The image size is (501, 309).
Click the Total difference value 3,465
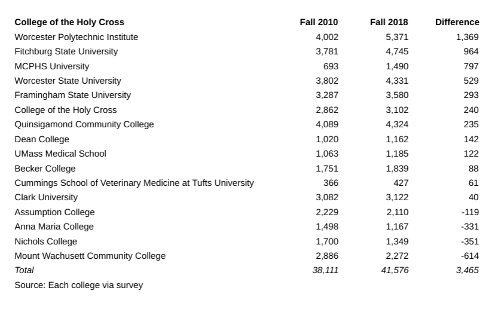click(467, 270)
